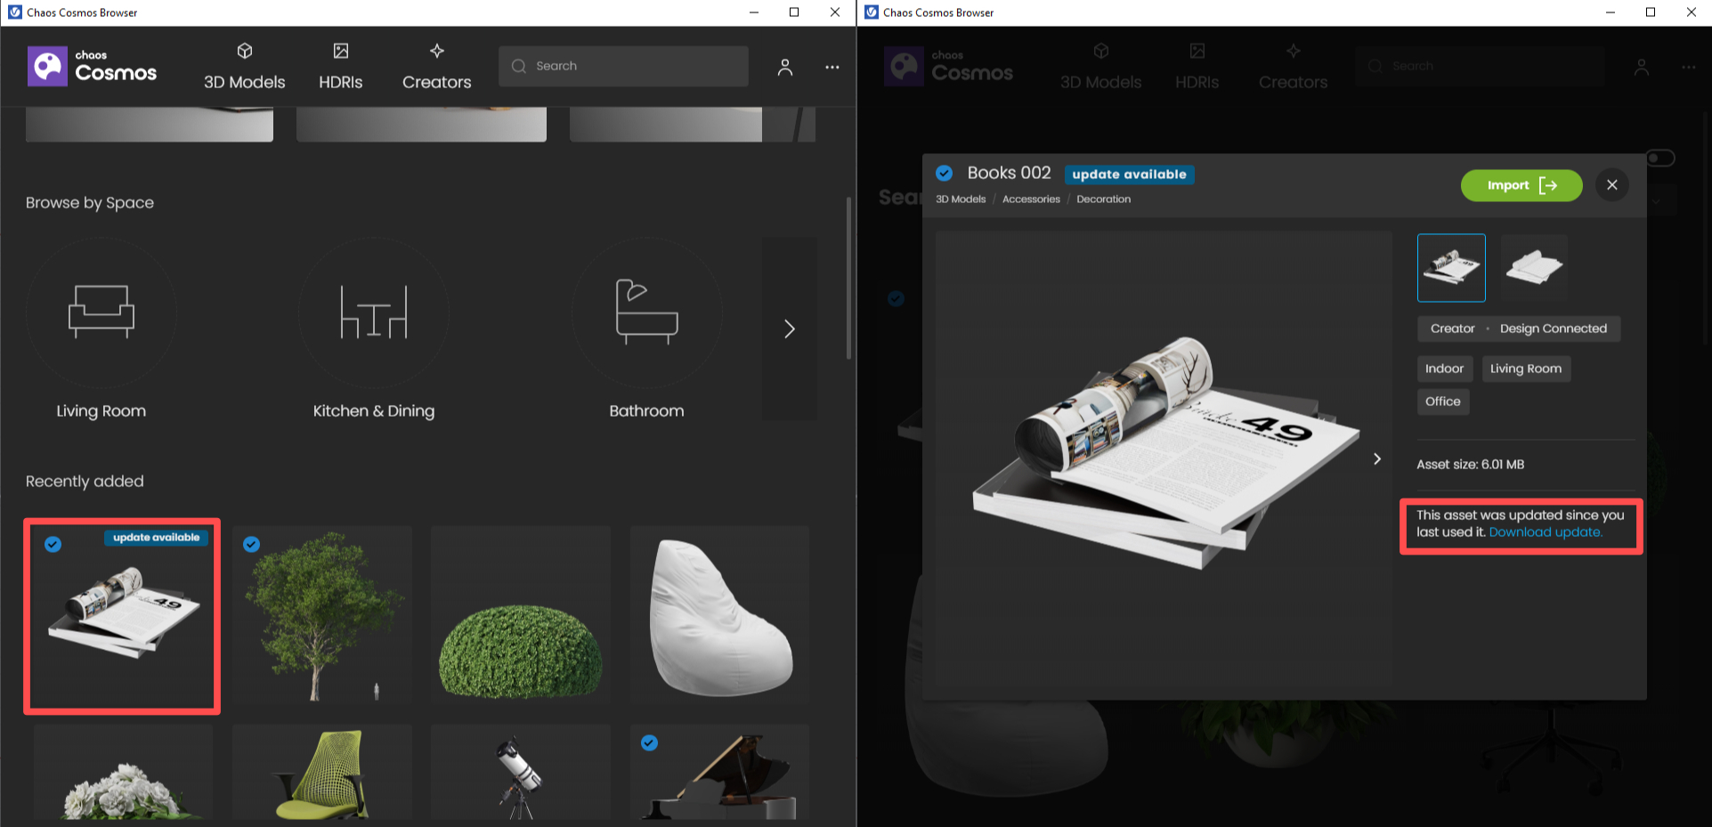This screenshot has height=827, width=1712.
Task: Open the white flowers asset thumbnail
Action: tap(124, 772)
